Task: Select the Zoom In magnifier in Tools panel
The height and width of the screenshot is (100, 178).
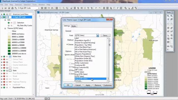Action: point(168,16)
